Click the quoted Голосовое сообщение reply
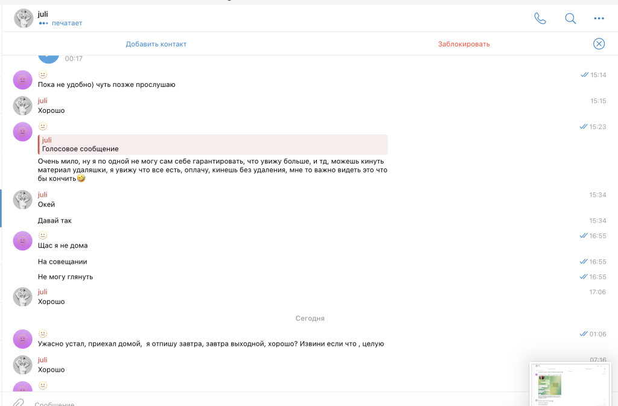Screen dimensions: 618x406 tap(212, 145)
